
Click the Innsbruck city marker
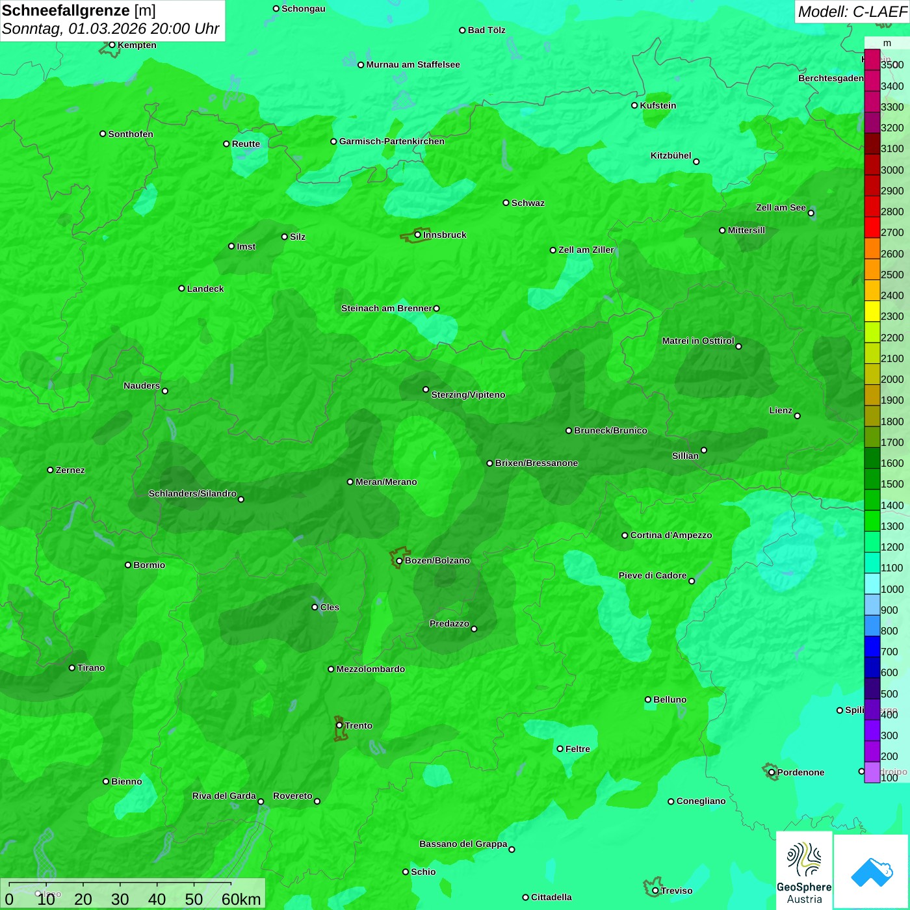417,235
